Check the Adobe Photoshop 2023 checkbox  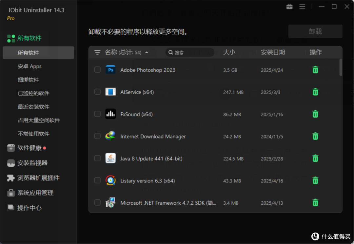coord(97,70)
